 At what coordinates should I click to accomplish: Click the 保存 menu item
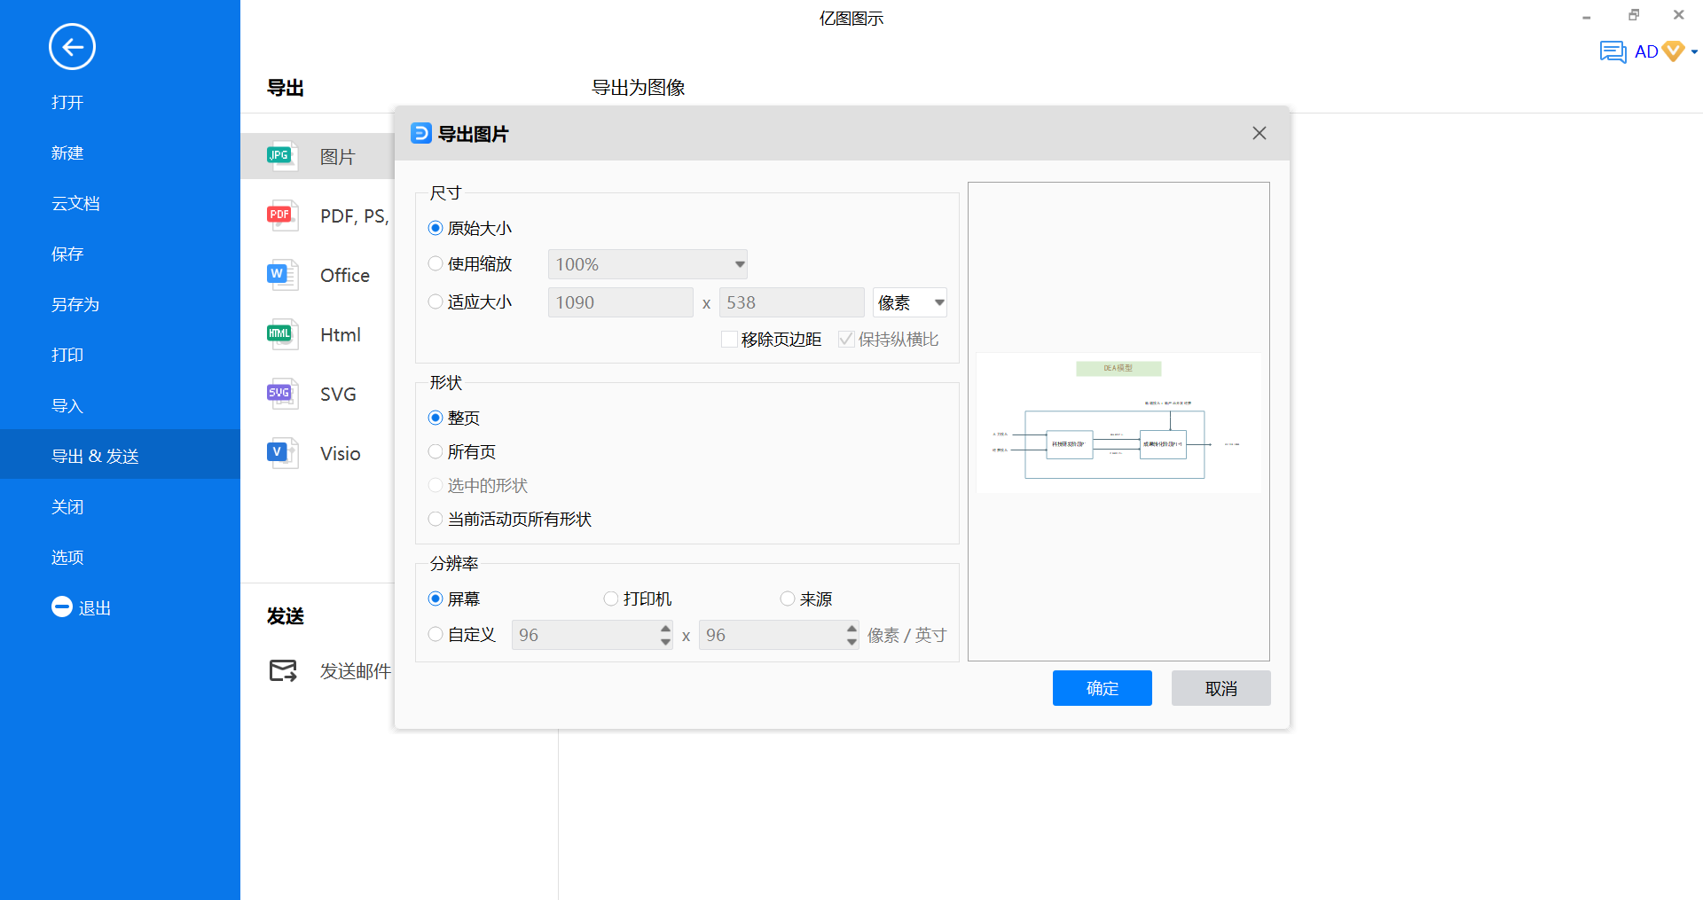[x=67, y=254]
